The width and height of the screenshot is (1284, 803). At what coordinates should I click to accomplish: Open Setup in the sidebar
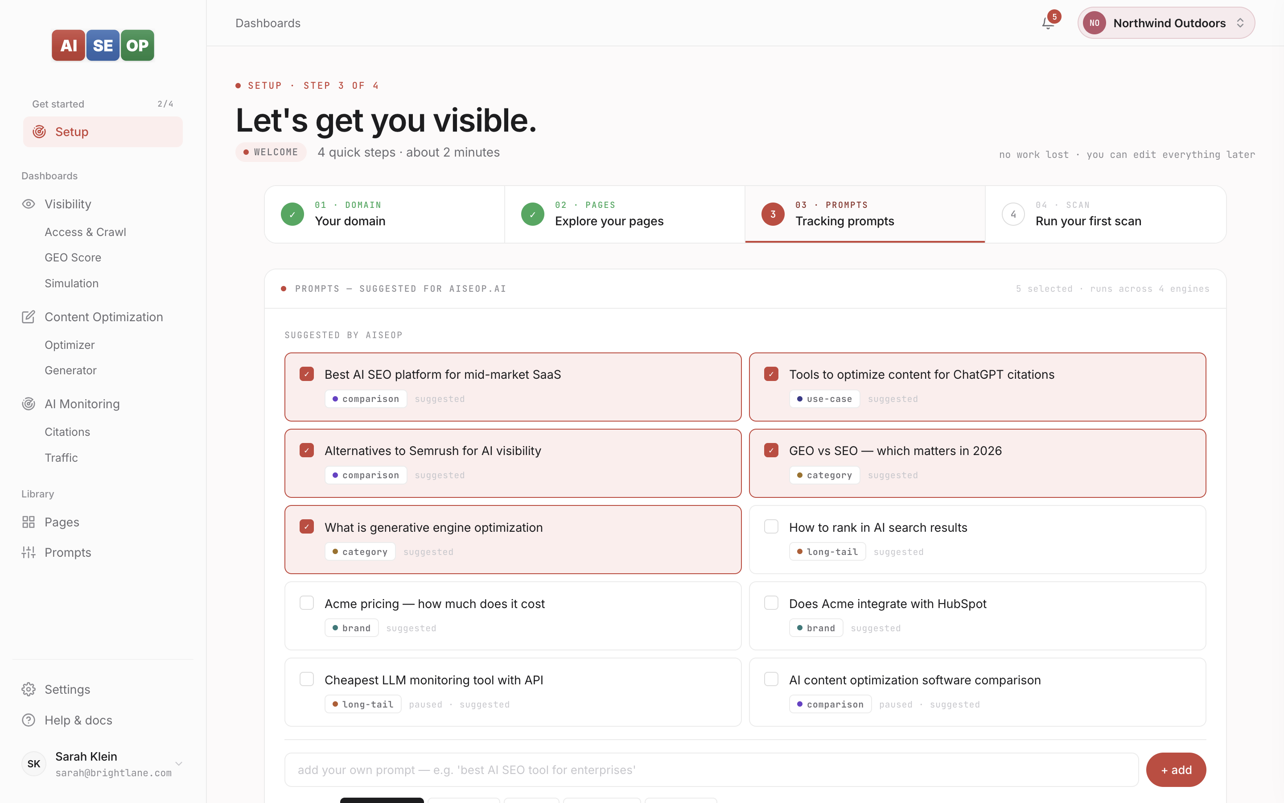tap(103, 132)
